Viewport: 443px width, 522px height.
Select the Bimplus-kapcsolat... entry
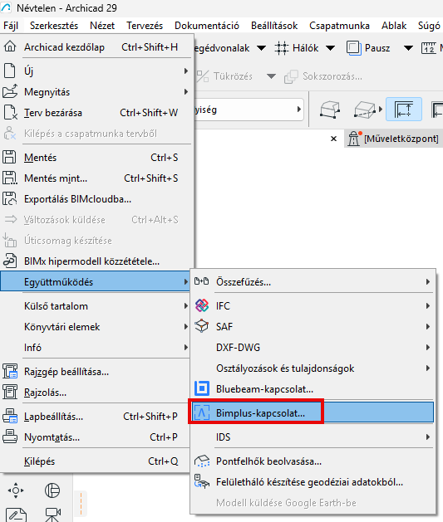[312, 412]
